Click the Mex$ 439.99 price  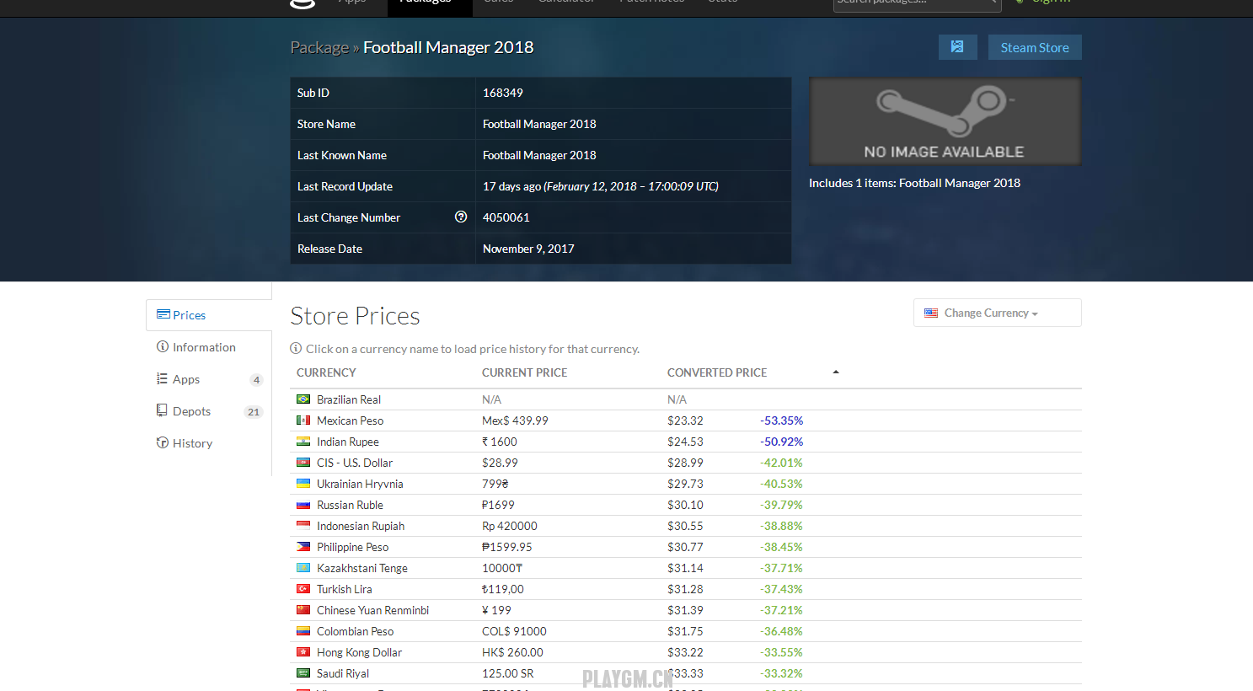click(515, 420)
